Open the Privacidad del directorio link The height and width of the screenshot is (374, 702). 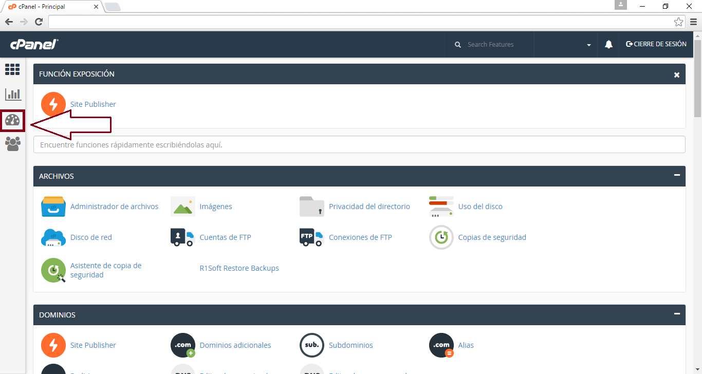click(369, 207)
